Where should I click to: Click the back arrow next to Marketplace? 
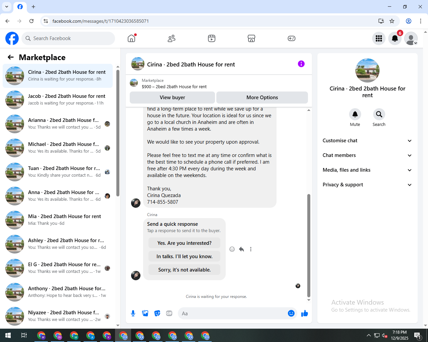(11, 57)
